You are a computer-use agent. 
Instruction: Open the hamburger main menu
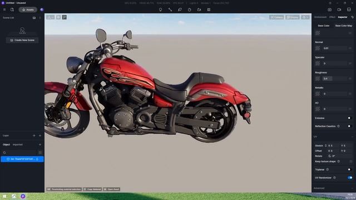pyautogui.click(x=4, y=10)
